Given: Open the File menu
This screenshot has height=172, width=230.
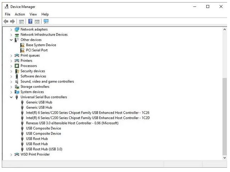Looking at the screenshot, I should coord(8,14).
